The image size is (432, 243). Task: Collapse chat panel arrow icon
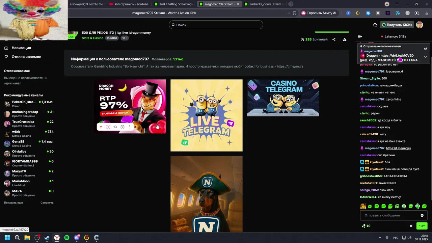360,36
